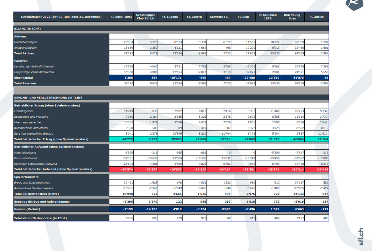Click the Total Aktiven row label
This screenshot has height=251, width=372.
24,53
